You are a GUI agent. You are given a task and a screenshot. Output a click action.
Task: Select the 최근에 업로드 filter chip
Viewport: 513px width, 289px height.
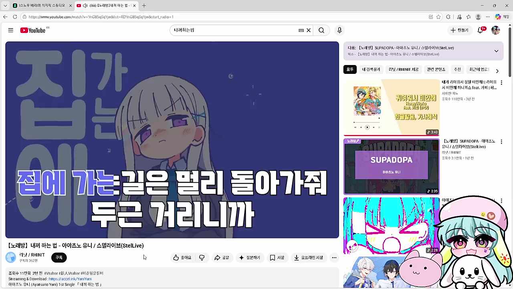click(x=479, y=69)
